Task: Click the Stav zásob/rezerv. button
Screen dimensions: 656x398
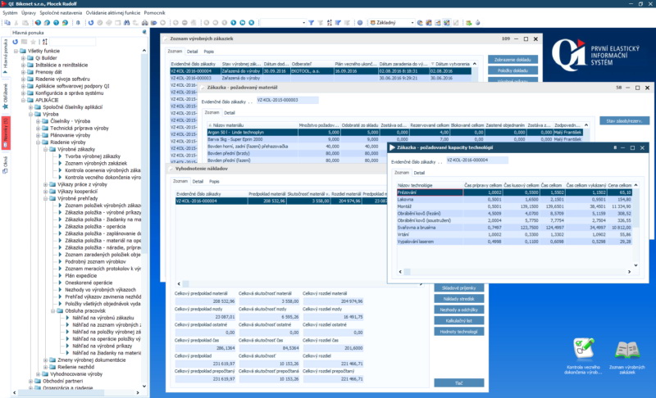Action: 624,120
